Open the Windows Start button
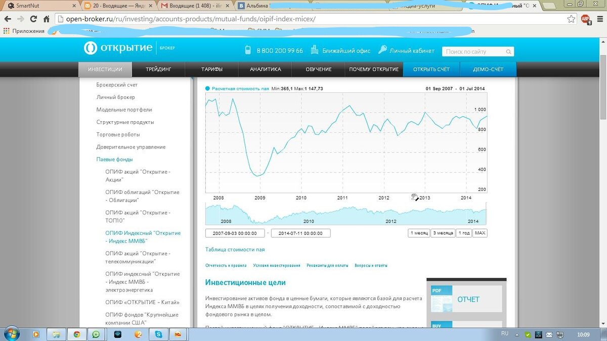 pos(12,334)
